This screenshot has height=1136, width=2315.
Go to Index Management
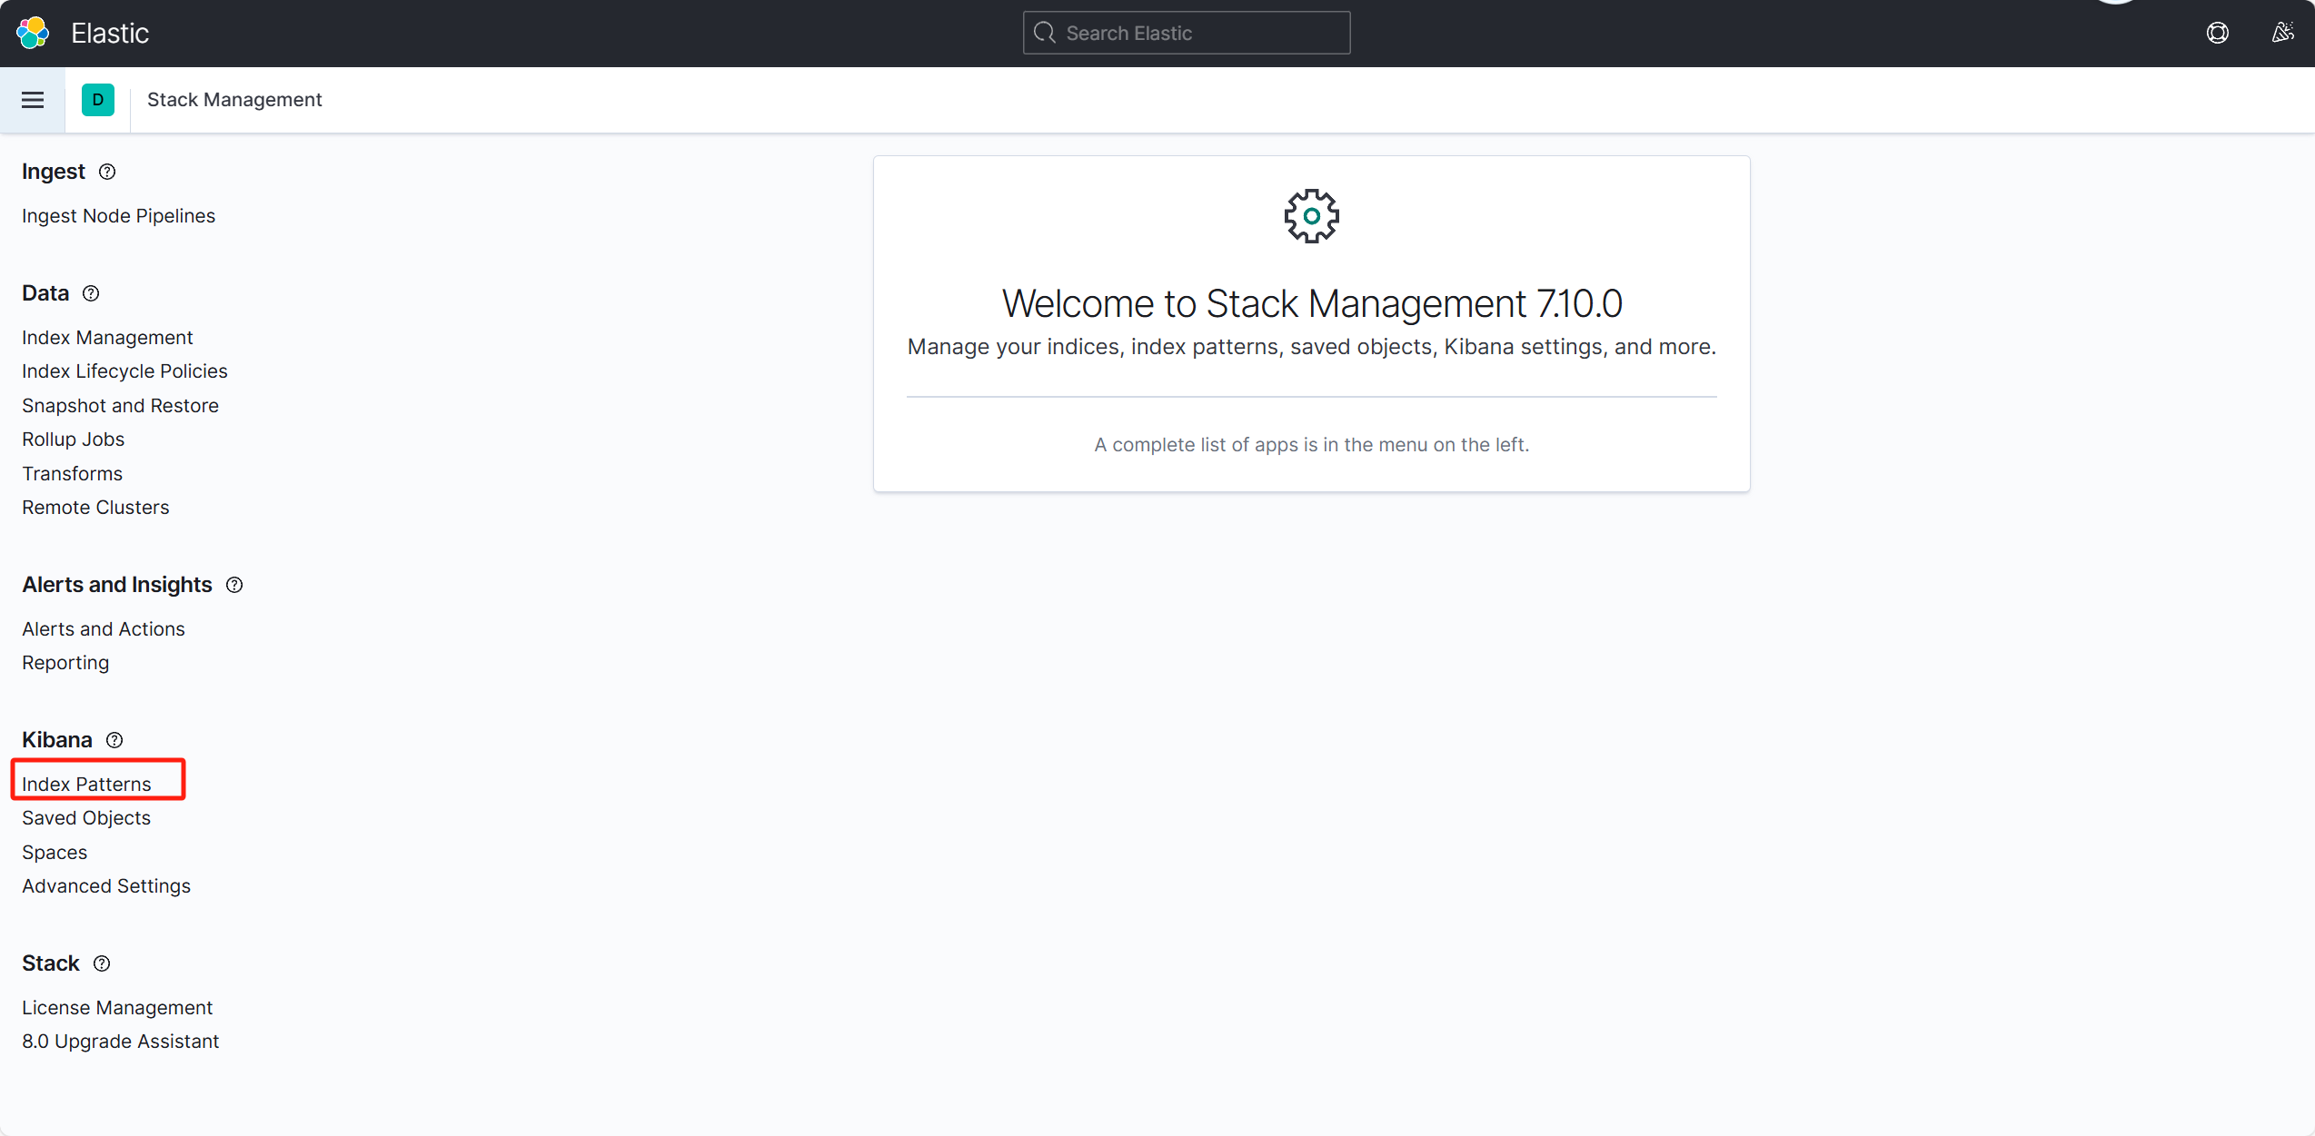(x=107, y=338)
